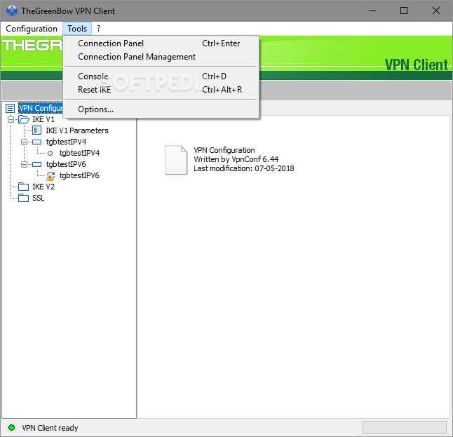This screenshot has height=437, width=453.
Task: Collapse the tgbtestIPV4 gateway node
Action: (x=25, y=142)
